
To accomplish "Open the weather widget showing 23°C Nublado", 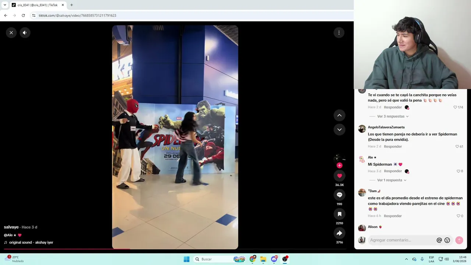I will (14, 259).
